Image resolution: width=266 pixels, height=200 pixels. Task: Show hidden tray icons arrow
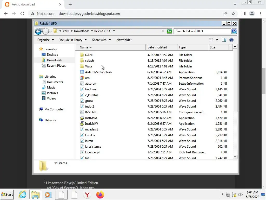(222, 194)
